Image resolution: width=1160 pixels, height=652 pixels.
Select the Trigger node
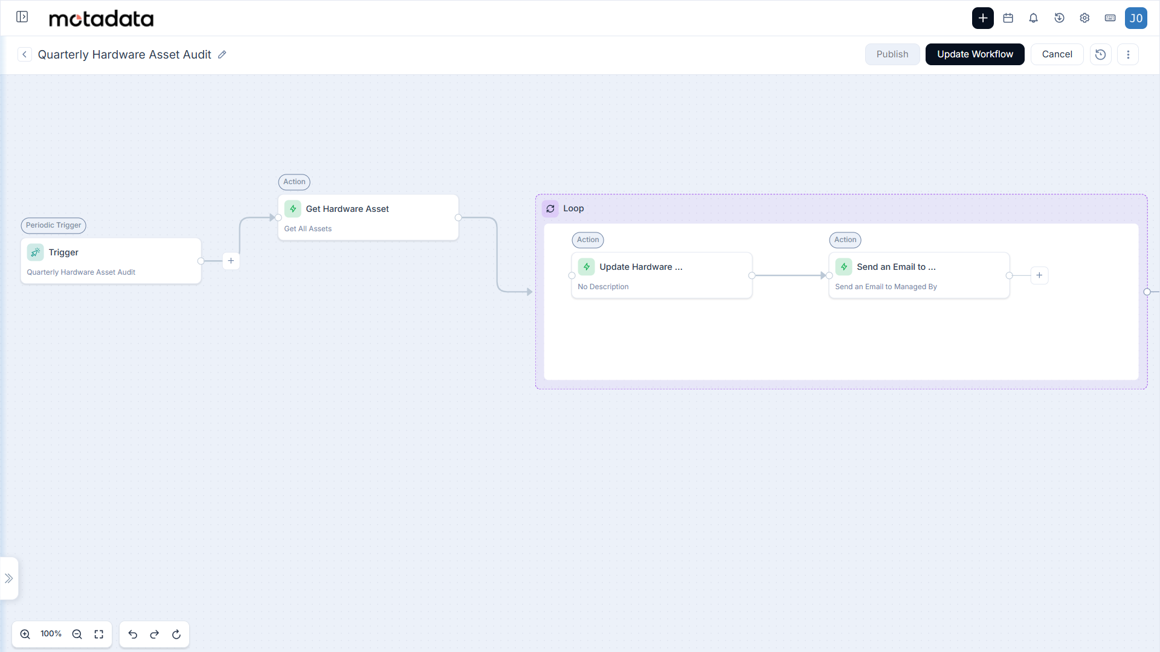click(111, 261)
